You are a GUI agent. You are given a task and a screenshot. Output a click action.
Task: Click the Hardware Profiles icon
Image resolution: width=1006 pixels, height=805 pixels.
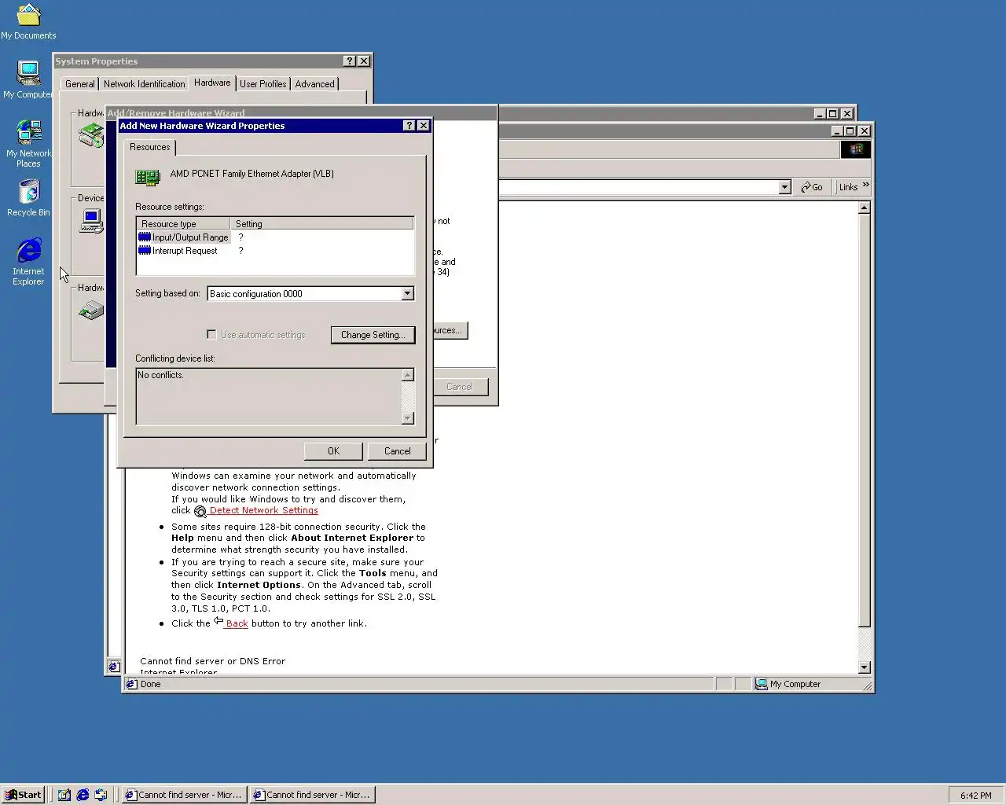point(91,311)
